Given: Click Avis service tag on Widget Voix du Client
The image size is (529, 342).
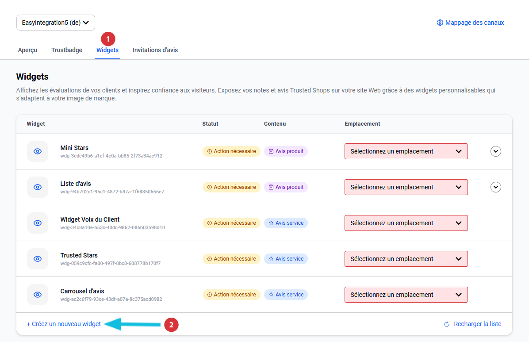Looking at the screenshot, I should (286, 223).
